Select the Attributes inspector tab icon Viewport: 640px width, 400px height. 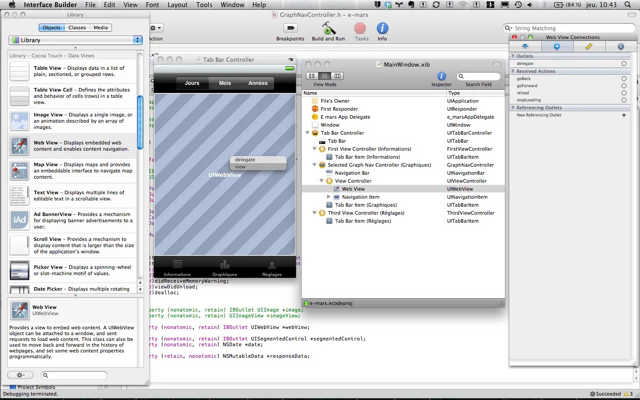525,46
